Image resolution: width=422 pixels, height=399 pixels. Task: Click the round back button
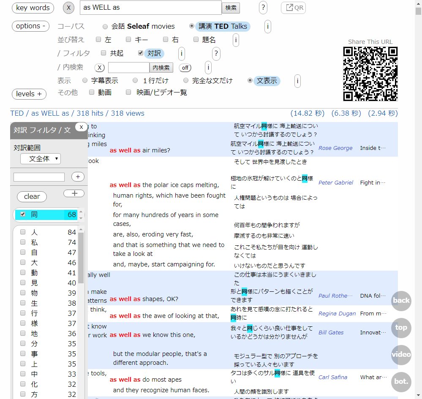pyautogui.click(x=401, y=300)
